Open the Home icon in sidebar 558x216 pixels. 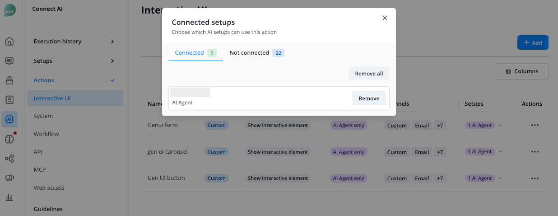pos(9,42)
